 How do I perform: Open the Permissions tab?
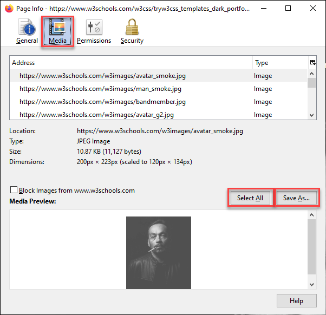(94, 31)
